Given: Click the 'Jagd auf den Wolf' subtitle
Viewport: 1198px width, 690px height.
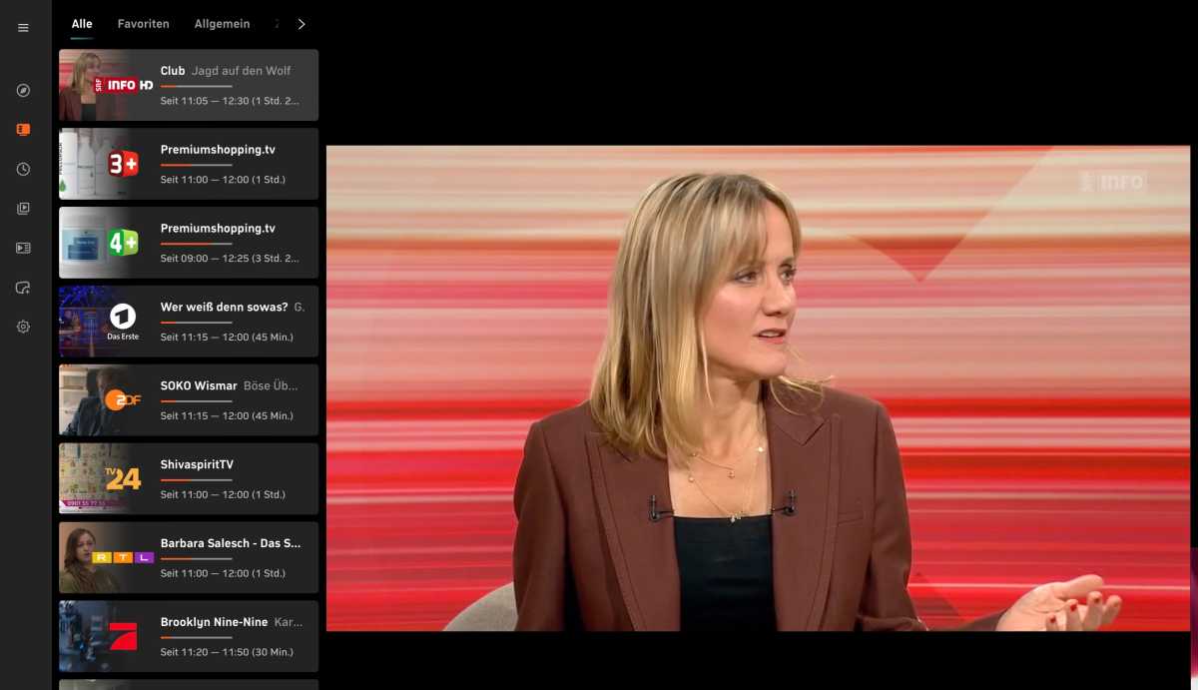Looking at the screenshot, I should point(241,71).
